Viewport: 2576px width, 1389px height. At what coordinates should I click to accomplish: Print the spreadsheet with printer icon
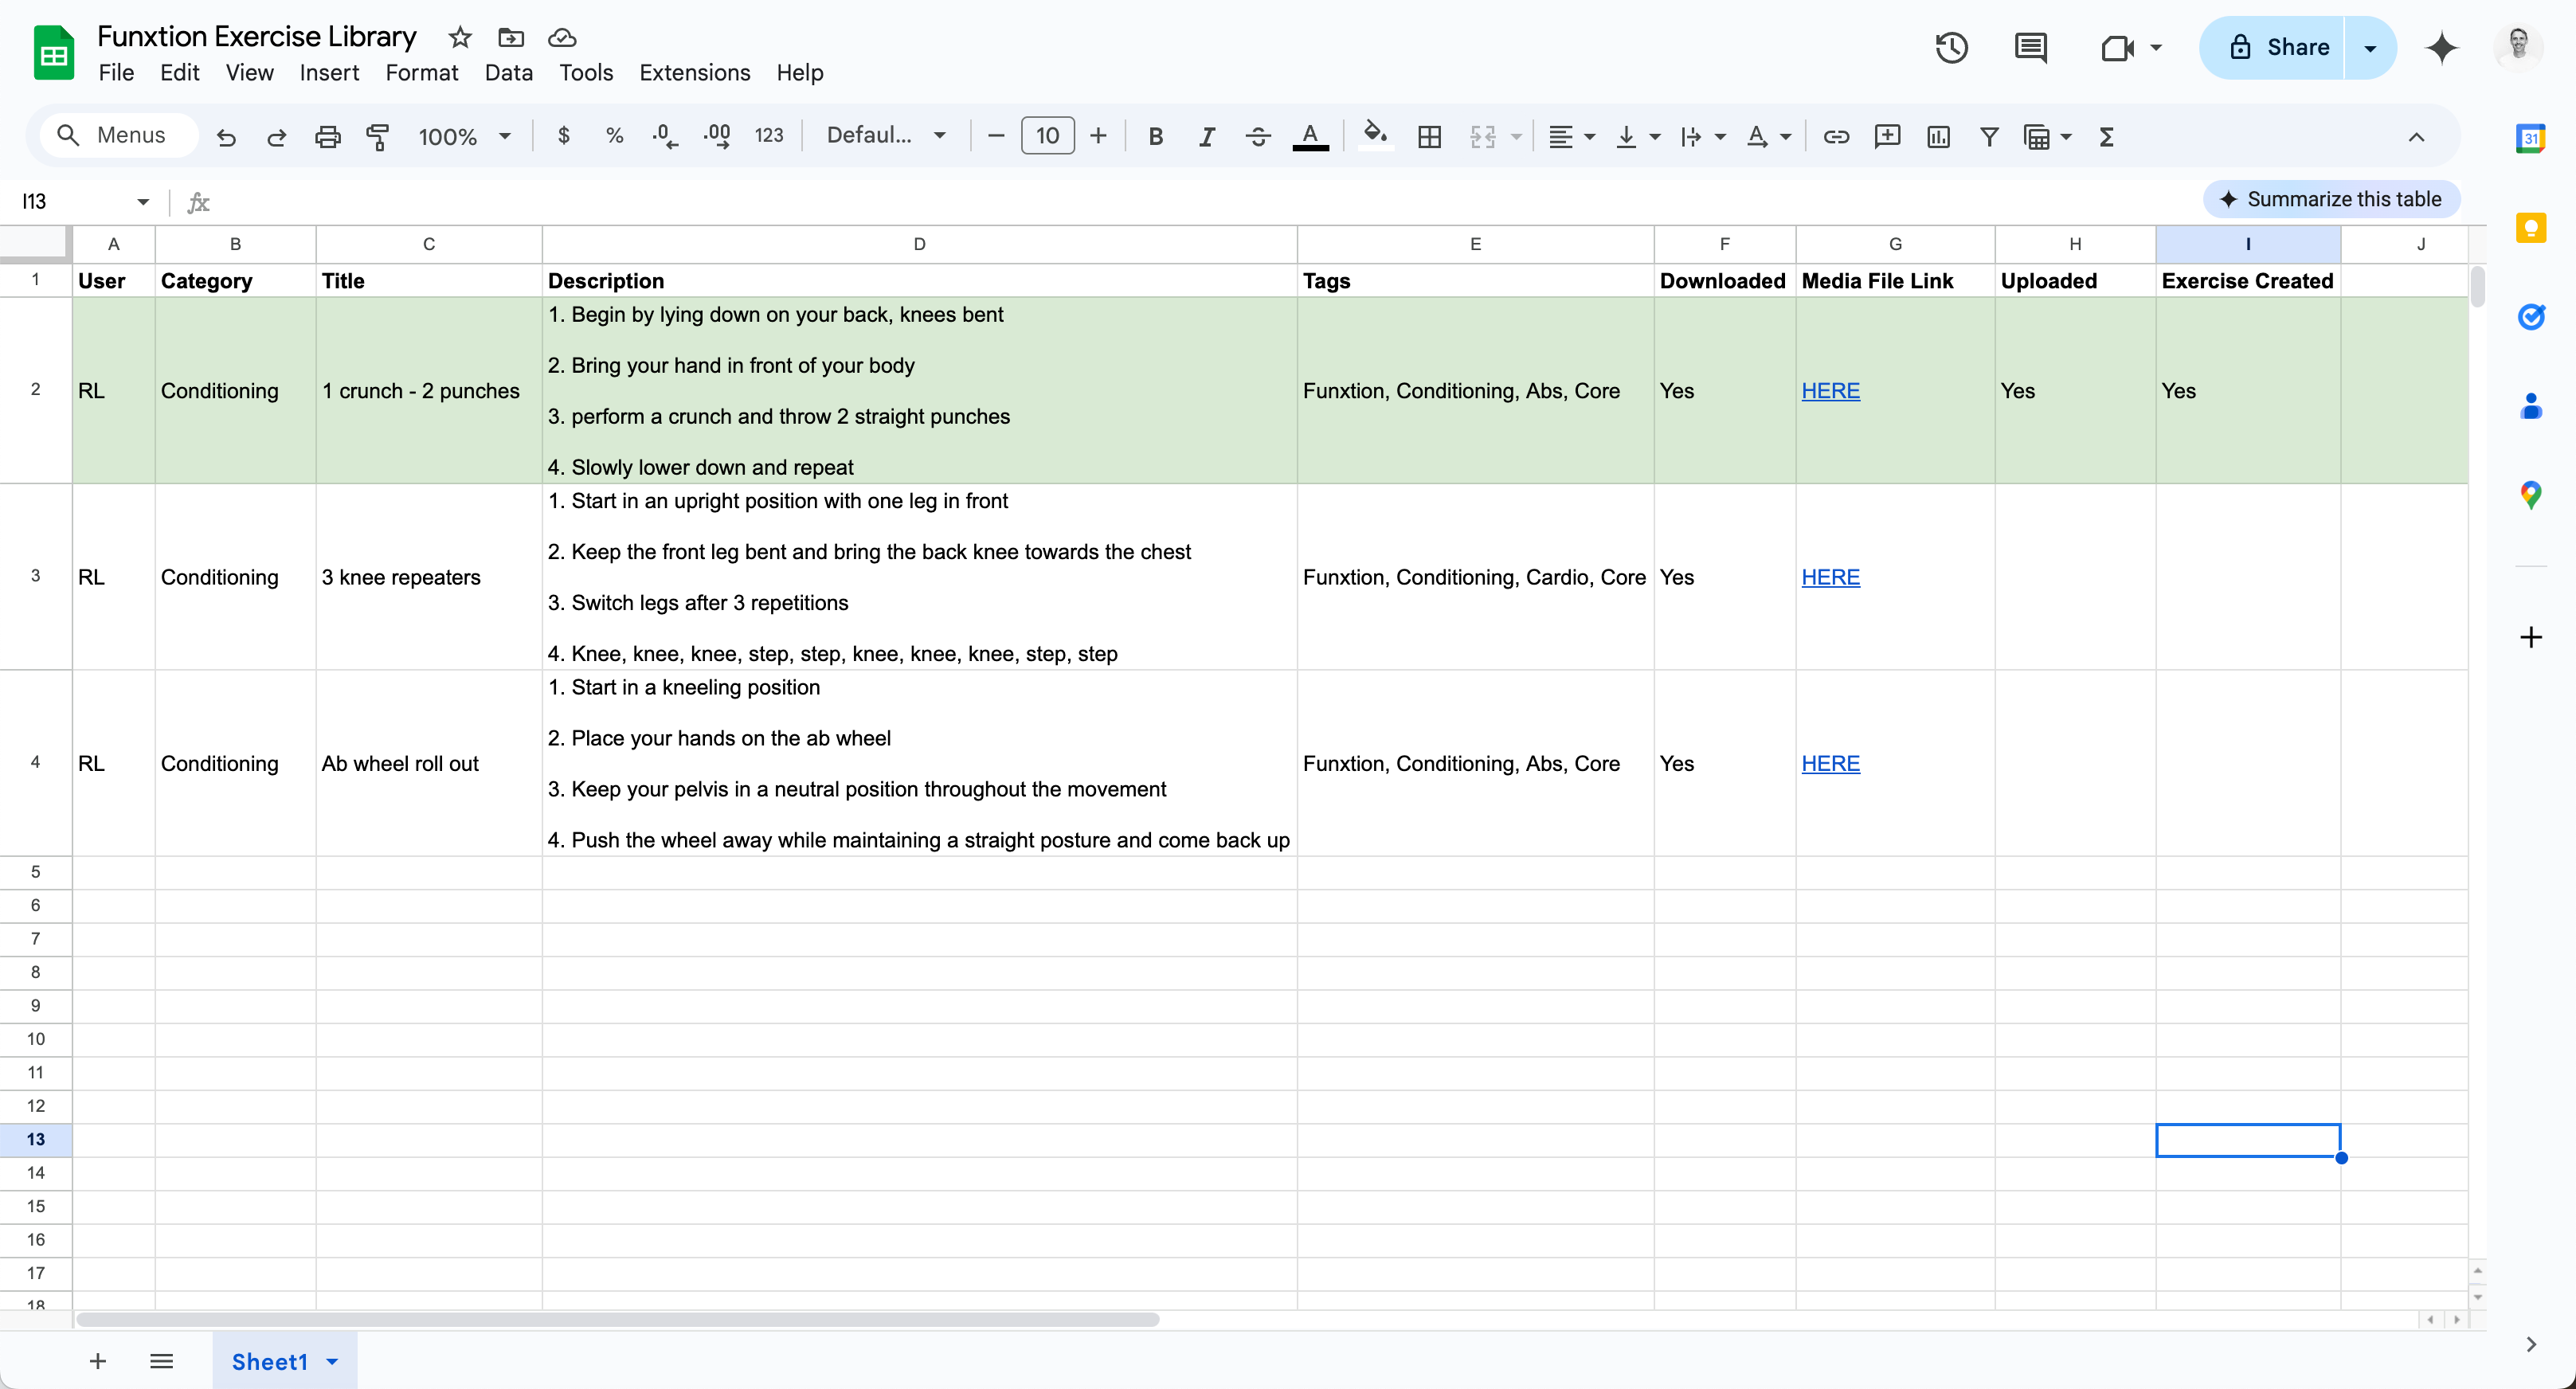[x=327, y=137]
